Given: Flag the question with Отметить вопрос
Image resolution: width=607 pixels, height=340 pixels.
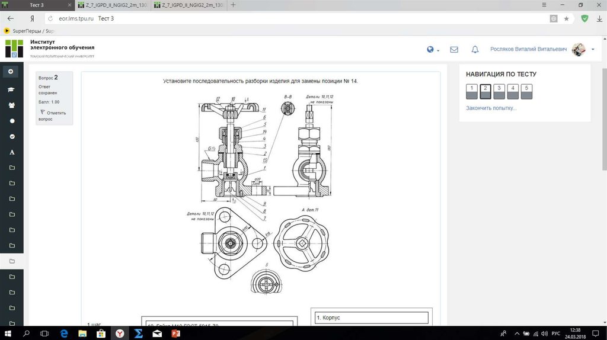Looking at the screenshot, I should pos(53,116).
